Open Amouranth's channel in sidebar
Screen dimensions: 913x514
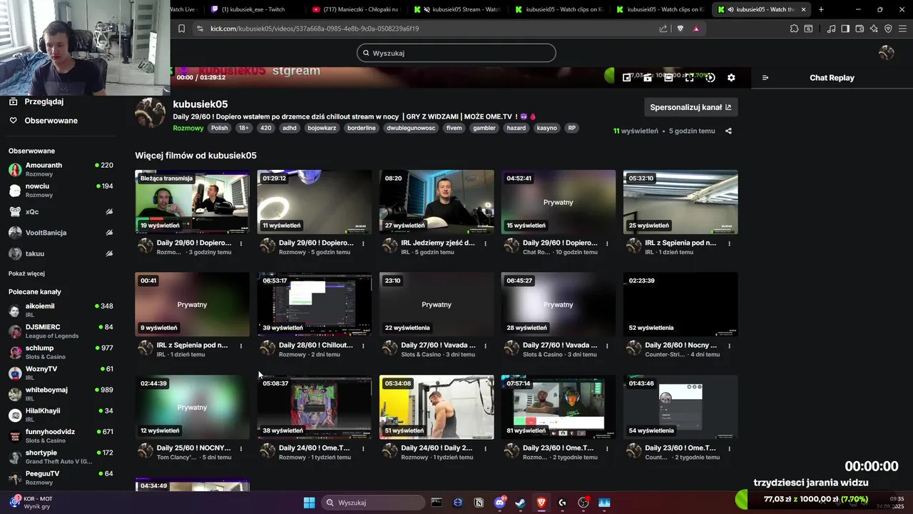coord(61,169)
